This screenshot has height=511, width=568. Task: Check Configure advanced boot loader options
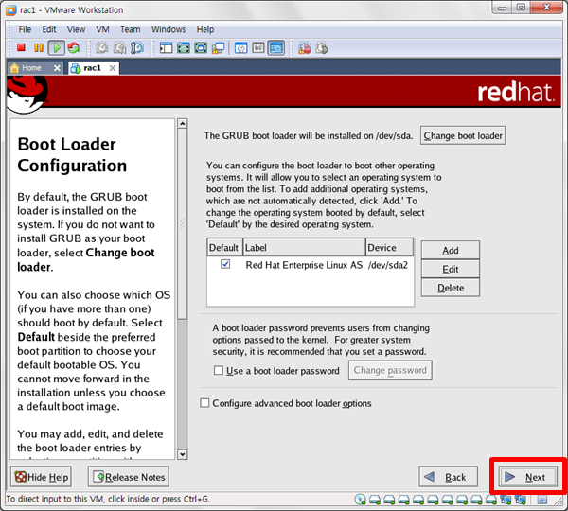[x=204, y=403]
